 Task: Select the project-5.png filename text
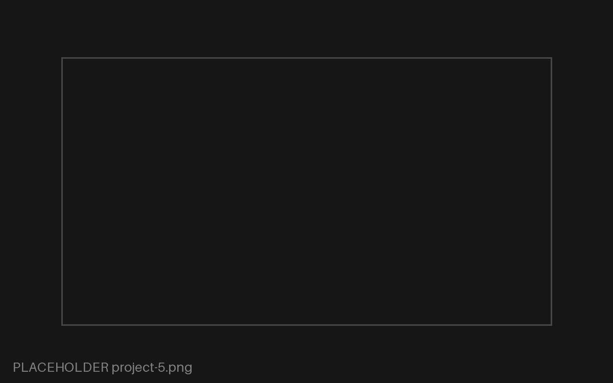[x=152, y=368]
